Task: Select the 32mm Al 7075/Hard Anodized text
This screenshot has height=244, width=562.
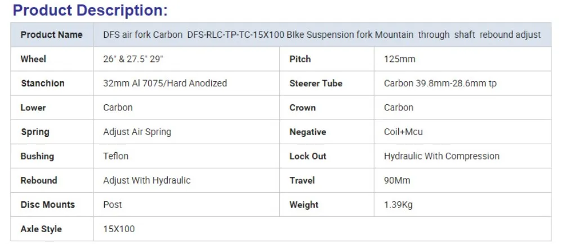Action: point(165,83)
